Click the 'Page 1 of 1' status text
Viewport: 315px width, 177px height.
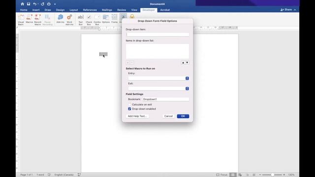27,175
